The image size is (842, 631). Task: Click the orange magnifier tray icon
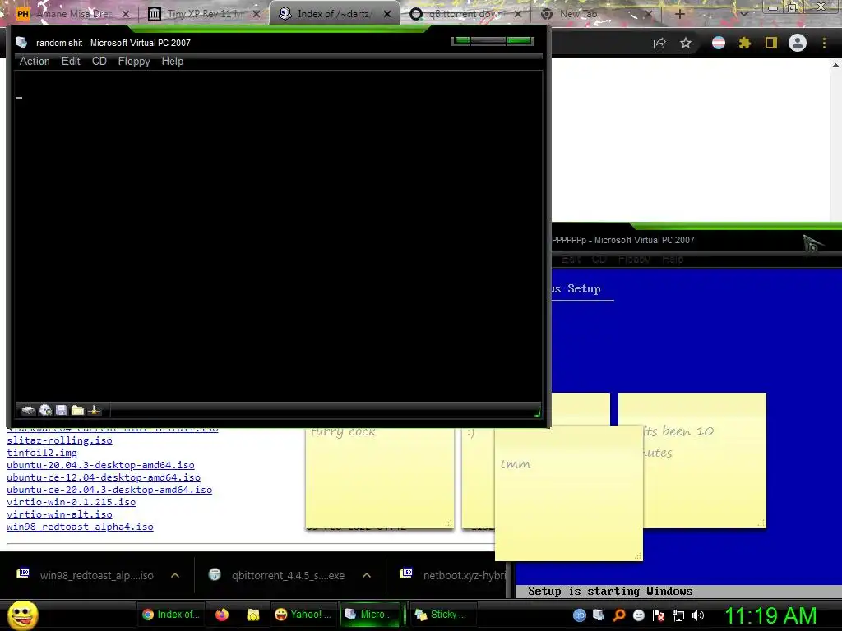(x=619, y=615)
